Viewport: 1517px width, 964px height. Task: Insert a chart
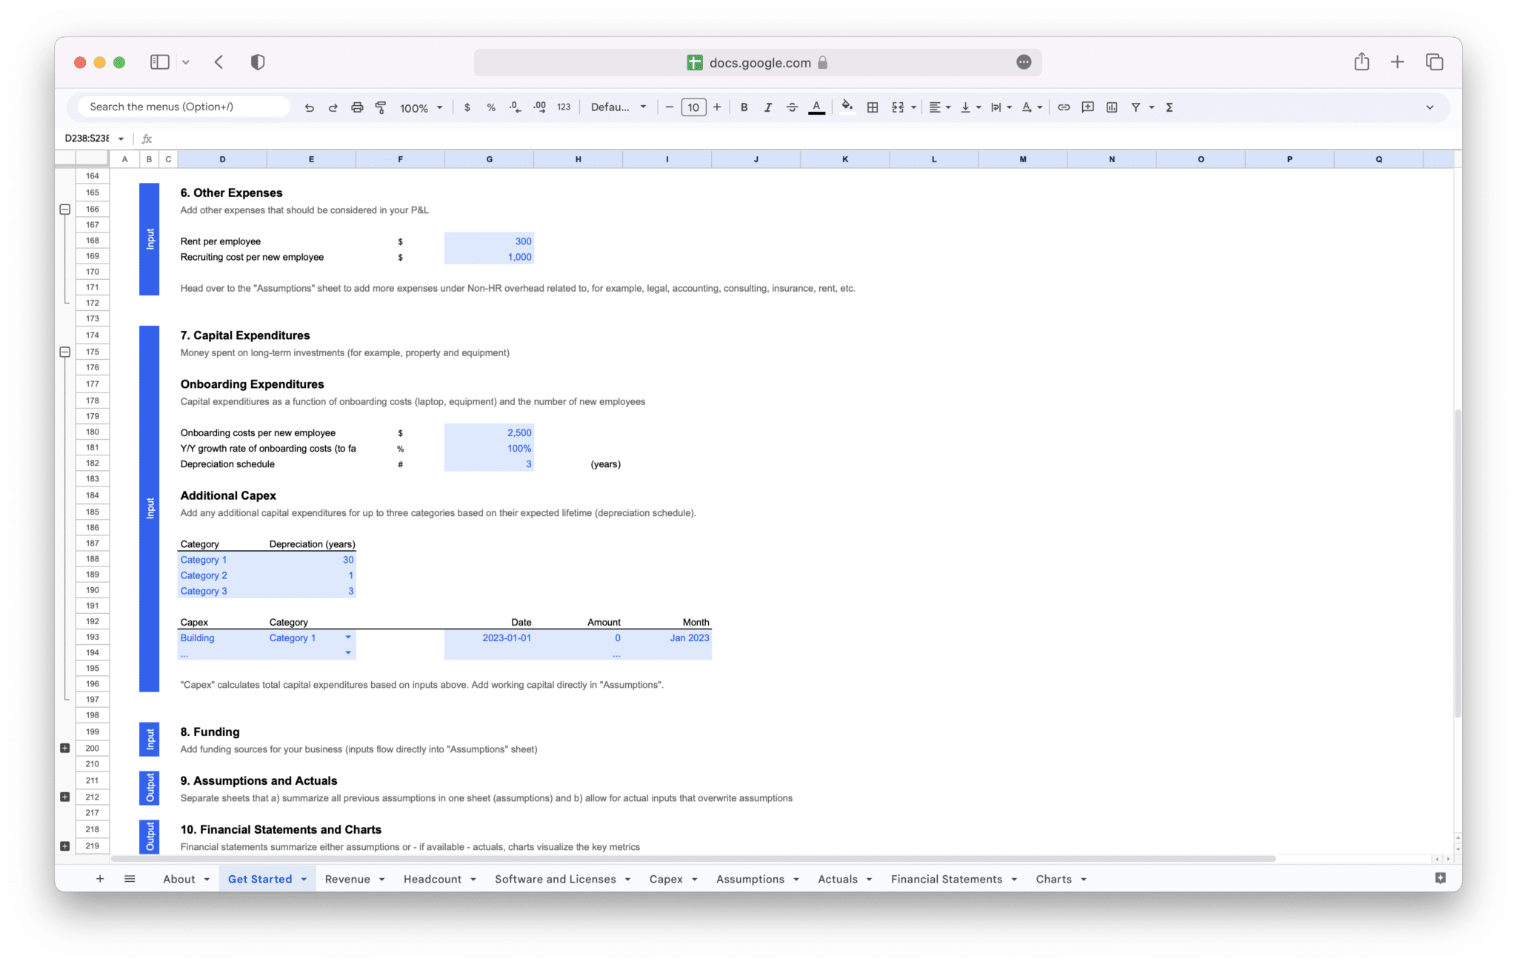(1112, 107)
